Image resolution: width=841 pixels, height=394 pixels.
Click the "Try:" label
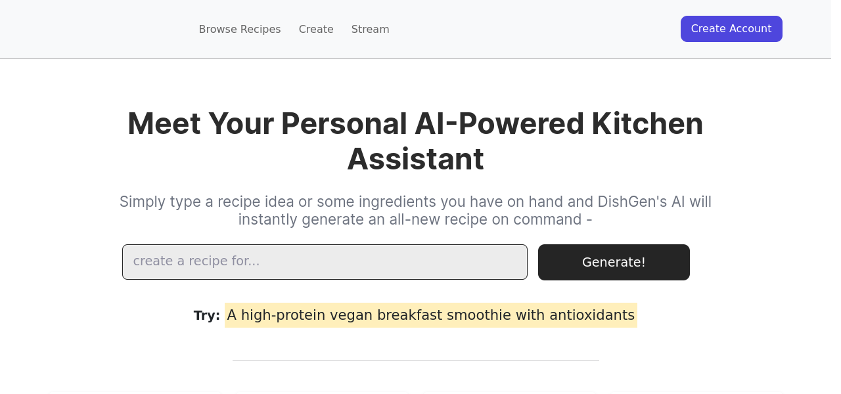(206, 316)
